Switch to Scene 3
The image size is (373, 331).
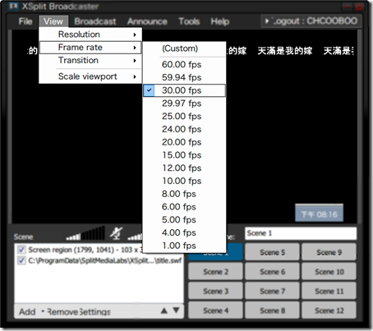pyautogui.click(x=215, y=292)
